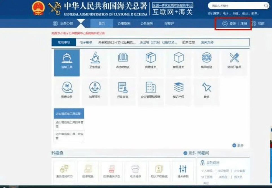Click inside the keyword search box

[237, 6]
